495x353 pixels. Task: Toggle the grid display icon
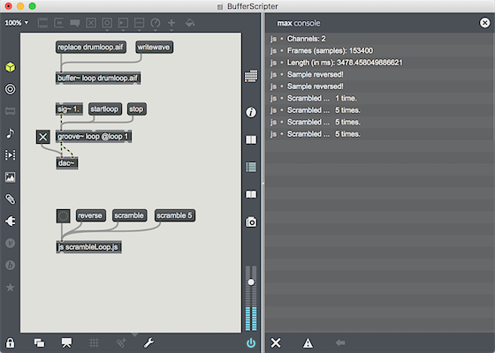(x=94, y=342)
